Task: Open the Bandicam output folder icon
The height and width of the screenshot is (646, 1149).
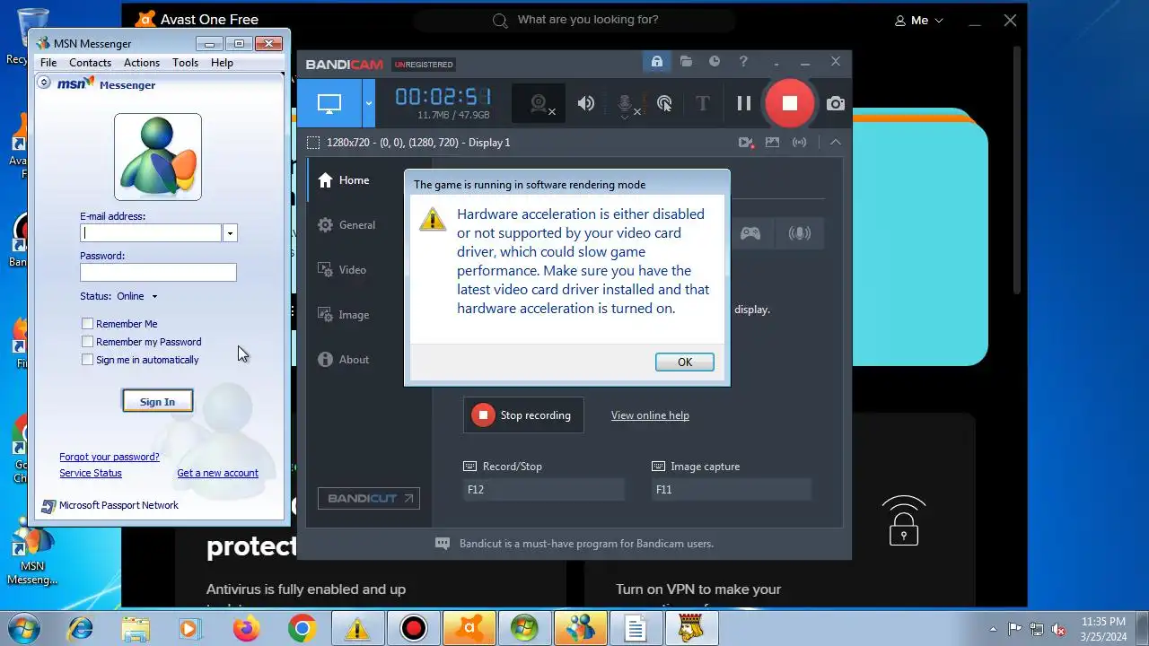Action: (x=686, y=62)
